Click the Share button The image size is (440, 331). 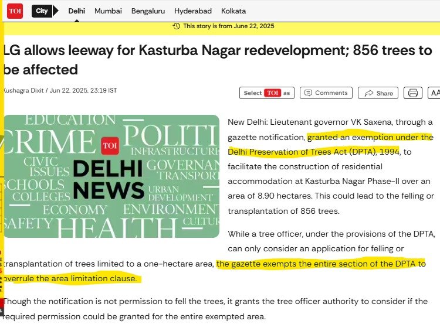pos(378,93)
